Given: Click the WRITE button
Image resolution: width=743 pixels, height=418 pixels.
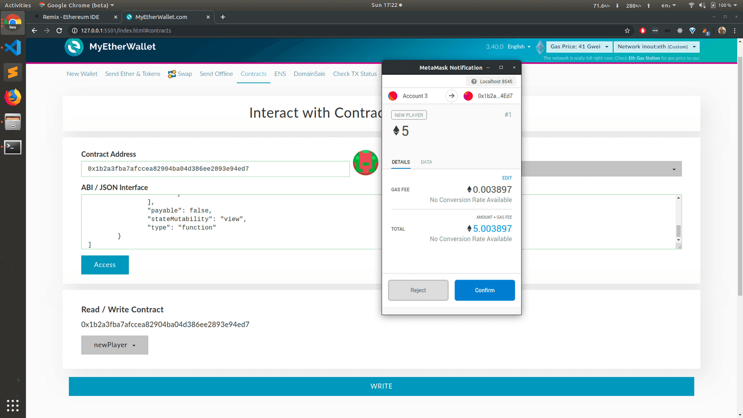Looking at the screenshot, I should click(381, 386).
